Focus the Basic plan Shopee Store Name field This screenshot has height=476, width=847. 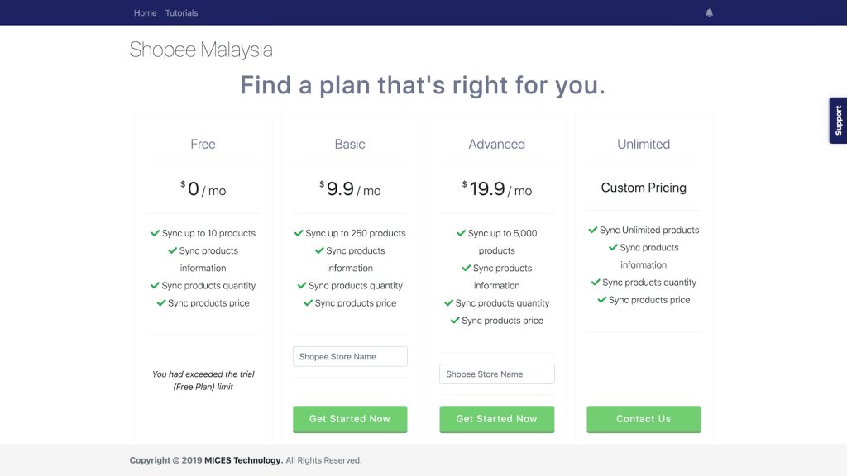point(350,357)
